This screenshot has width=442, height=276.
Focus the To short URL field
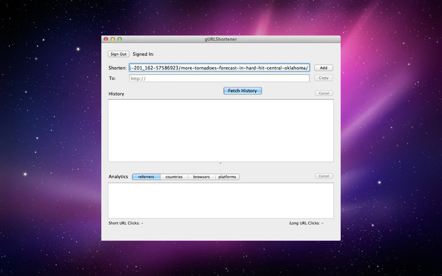219,78
